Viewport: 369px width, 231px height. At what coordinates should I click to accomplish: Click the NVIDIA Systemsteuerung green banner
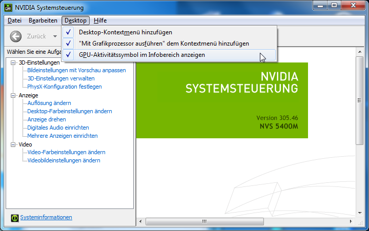(x=222, y=100)
